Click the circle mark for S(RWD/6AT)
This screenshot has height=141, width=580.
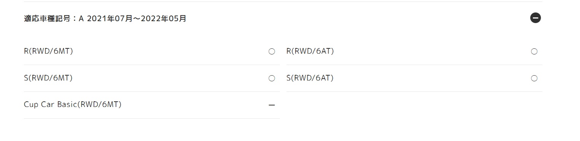click(534, 78)
